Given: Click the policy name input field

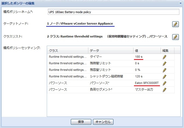Looking at the screenshot, I should pos(113,12).
